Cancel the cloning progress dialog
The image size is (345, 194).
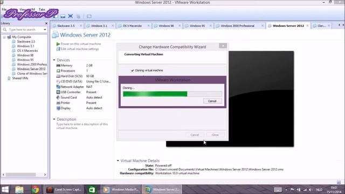(x=212, y=101)
